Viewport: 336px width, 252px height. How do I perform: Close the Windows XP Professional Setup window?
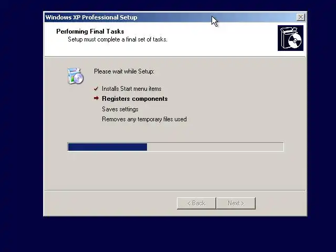click(x=301, y=17)
